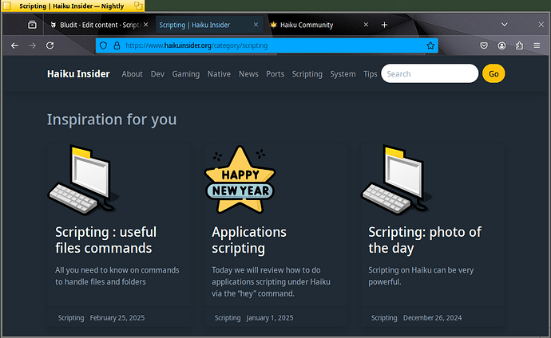Open the Applications scripting article title
Screen dimensions: 551x338
click(249, 240)
